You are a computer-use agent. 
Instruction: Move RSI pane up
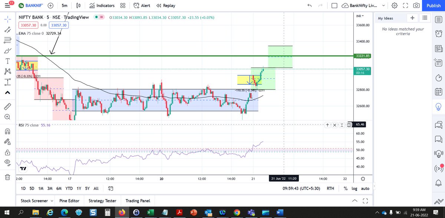pos(327,125)
